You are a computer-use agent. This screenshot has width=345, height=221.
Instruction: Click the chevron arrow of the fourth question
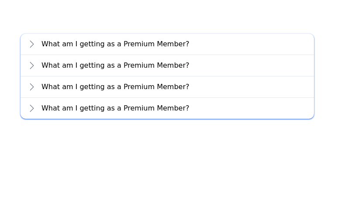[x=31, y=108]
